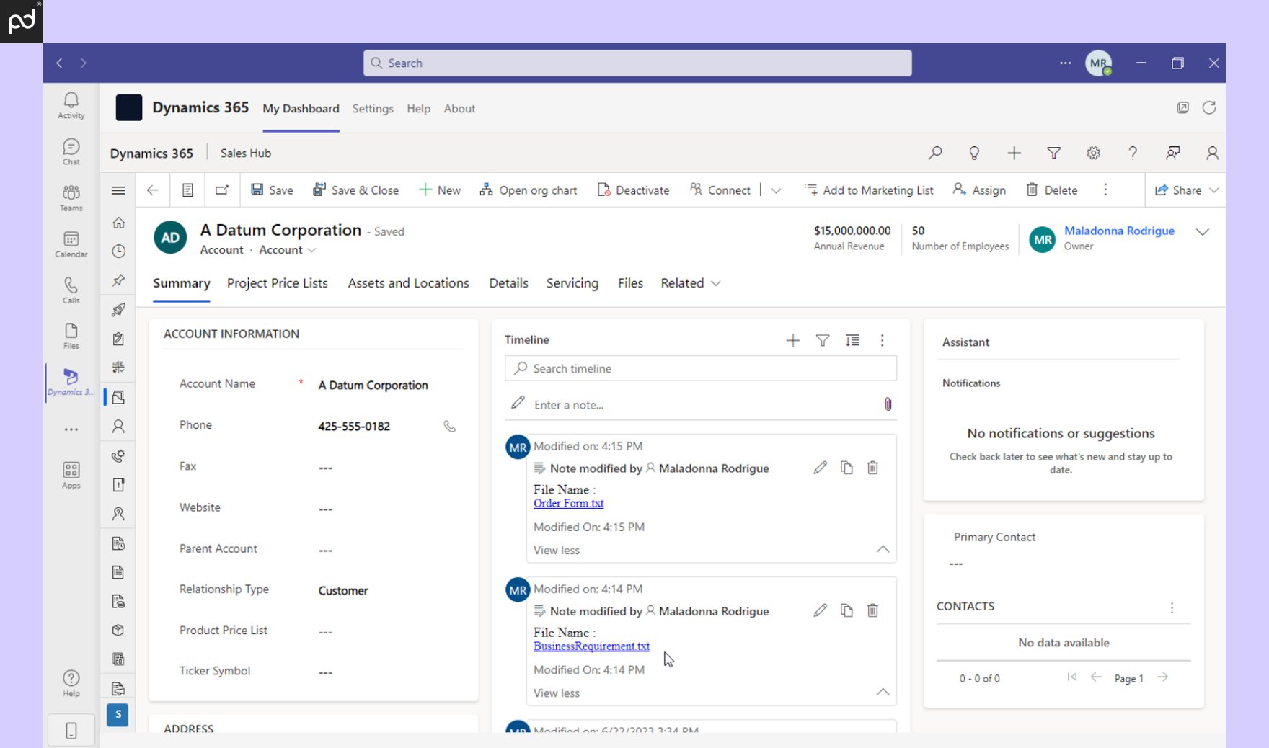1269x748 pixels.
Task: Select the Calls icon in left rail
Action: [70, 289]
